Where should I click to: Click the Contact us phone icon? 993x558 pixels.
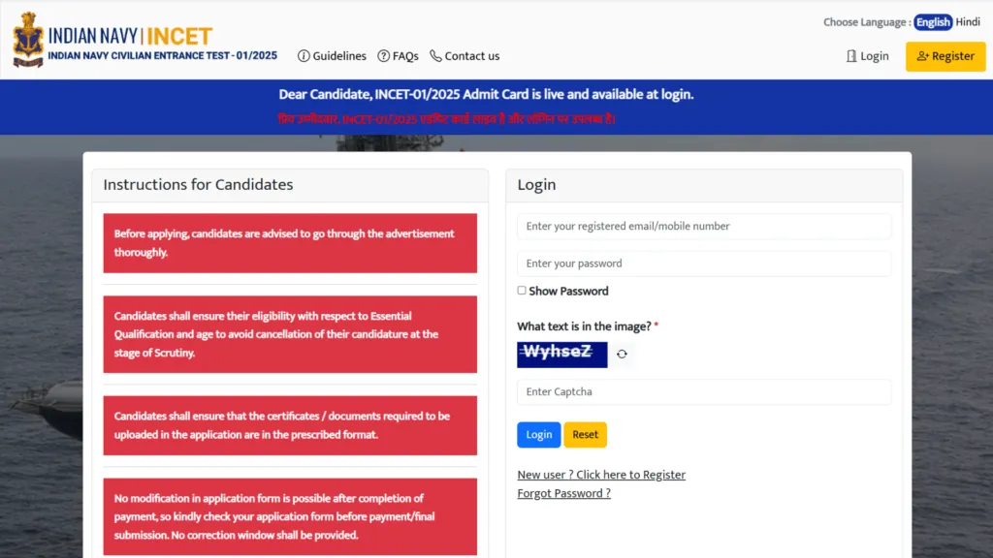[434, 56]
